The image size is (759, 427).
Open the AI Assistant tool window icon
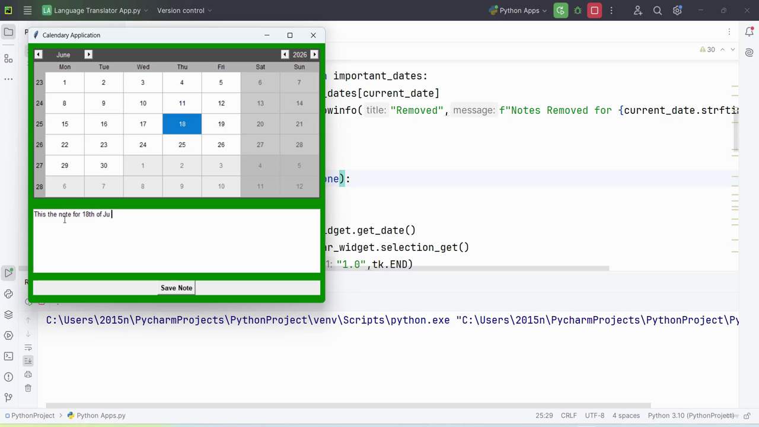point(750,53)
